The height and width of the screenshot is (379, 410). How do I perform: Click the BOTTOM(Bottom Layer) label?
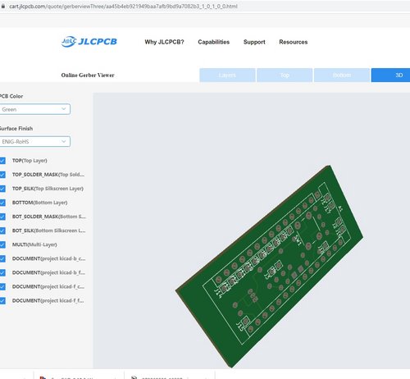click(x=39, y=203)
